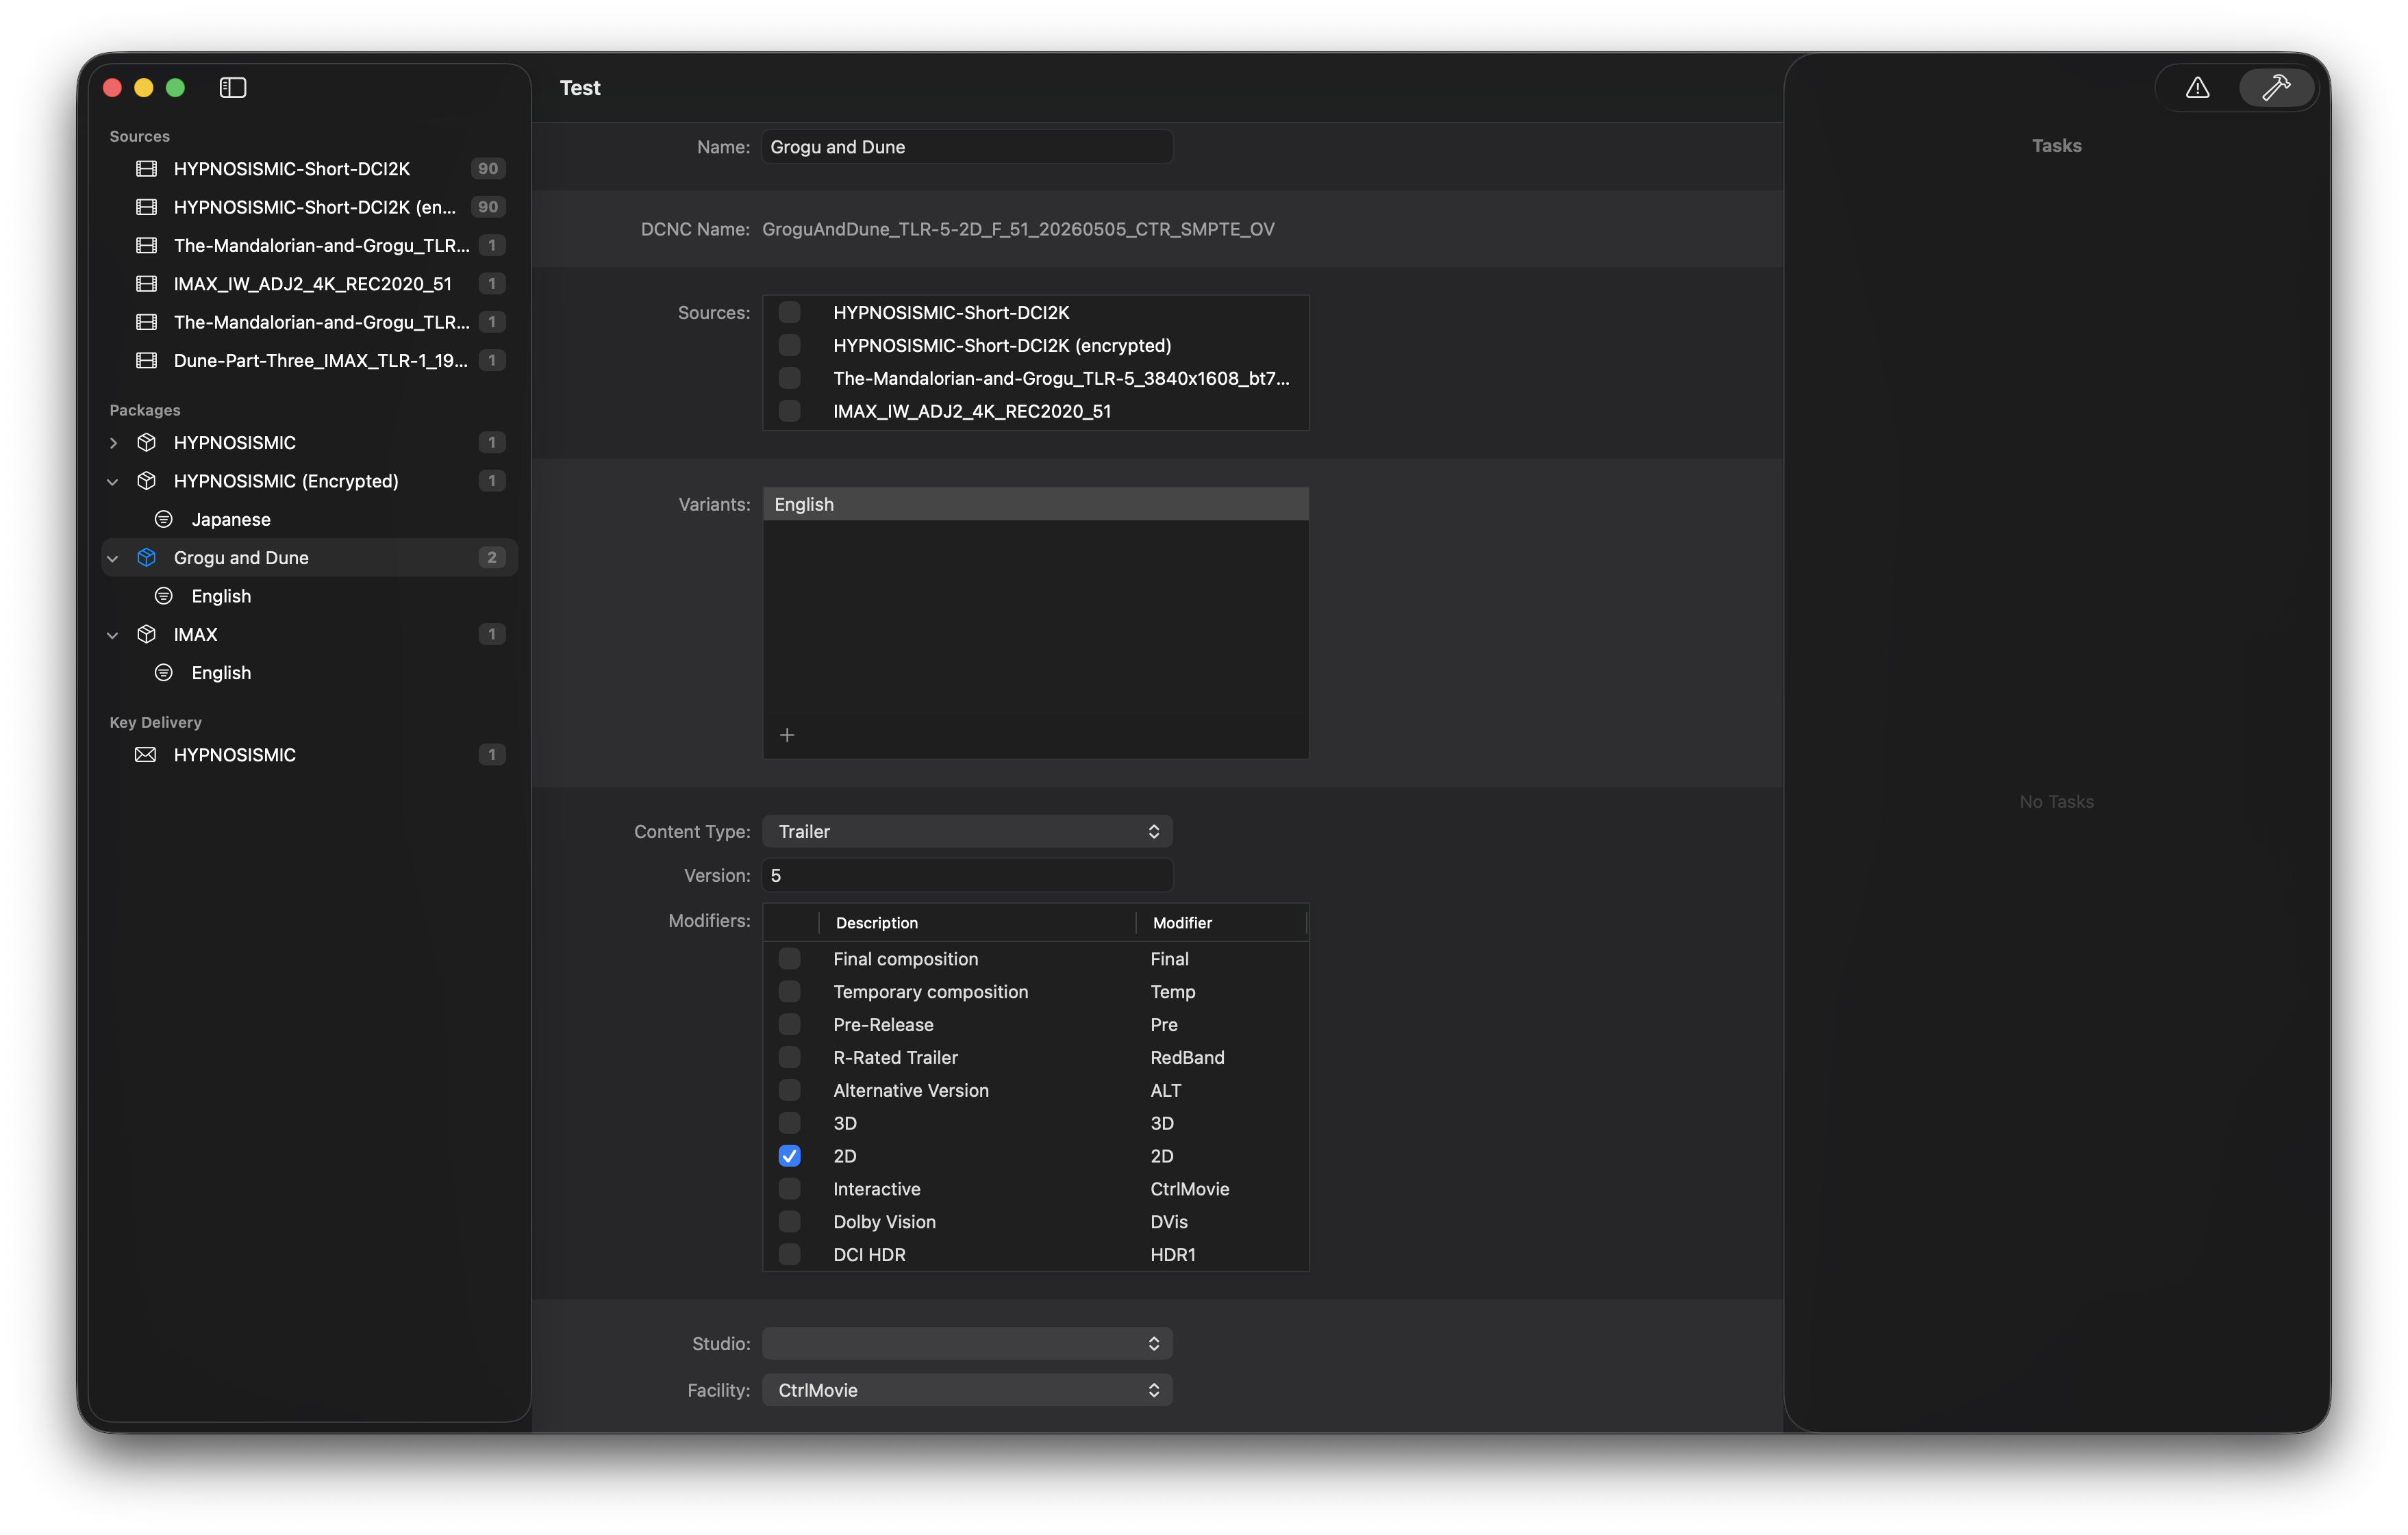Image resolution: width=2408 pixels, height=1535 pixels.
Task: Check the IMAX_IW_ADJ2_4K_REC2020_51 source checkbox
Action: [789, 411]
